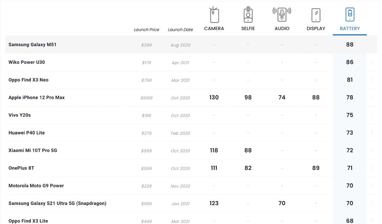Expand row options for Vivo Y20s
Viewport: 382px width, 224px height.
click(x=372, y=115)
